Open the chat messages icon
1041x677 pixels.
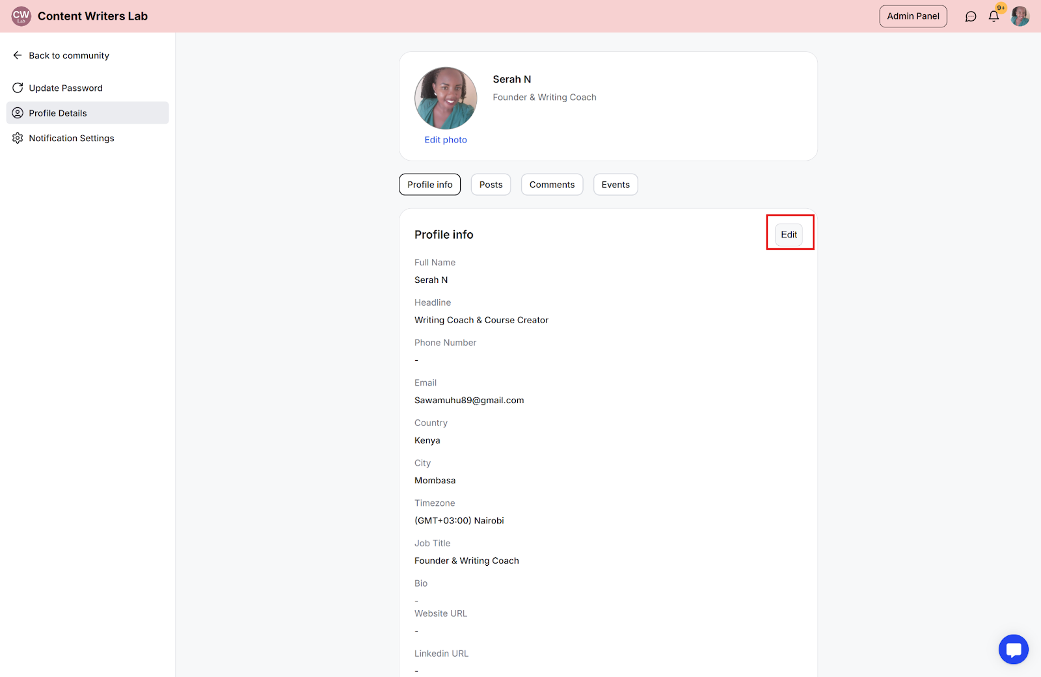coord(971,16)
